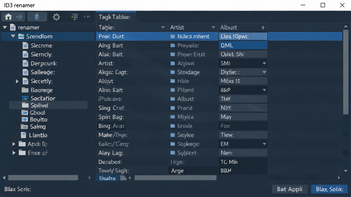Open the SMI dropdown in Artist row
351x197 pixels.
(x=264, y=63)
